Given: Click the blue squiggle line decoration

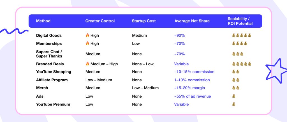Looking at the screenshot, I should tap(13, 31).
